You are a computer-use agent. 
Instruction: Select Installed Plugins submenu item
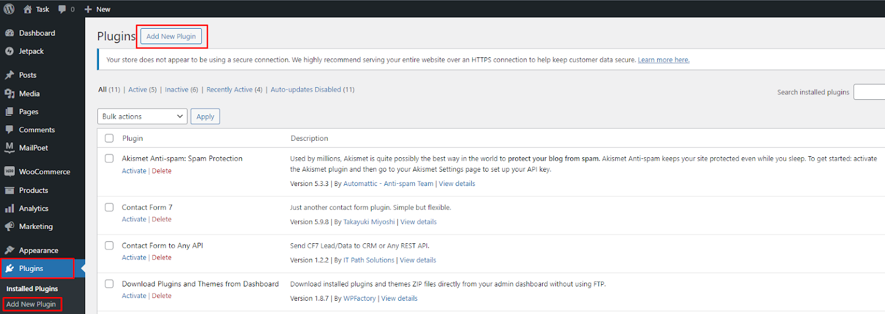tap(32, 289)
